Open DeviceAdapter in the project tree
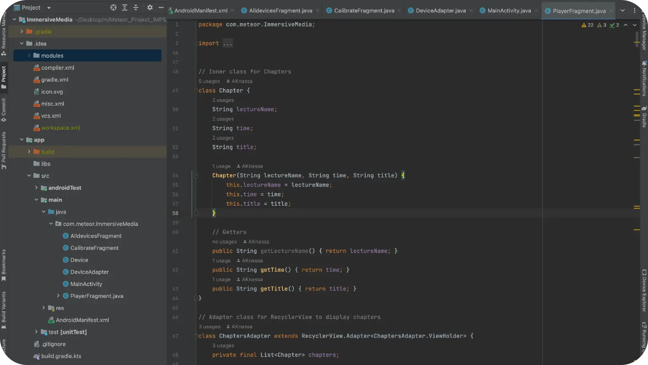Screen dimensions: 648x365 (89, 272)
